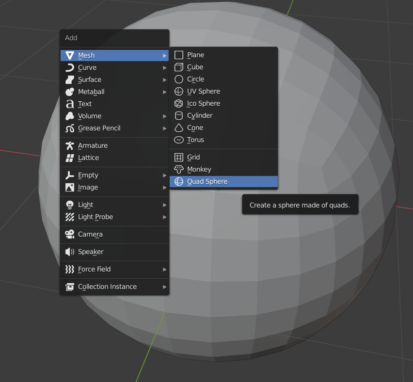Click the UV Sphere icon

point(178,91)
